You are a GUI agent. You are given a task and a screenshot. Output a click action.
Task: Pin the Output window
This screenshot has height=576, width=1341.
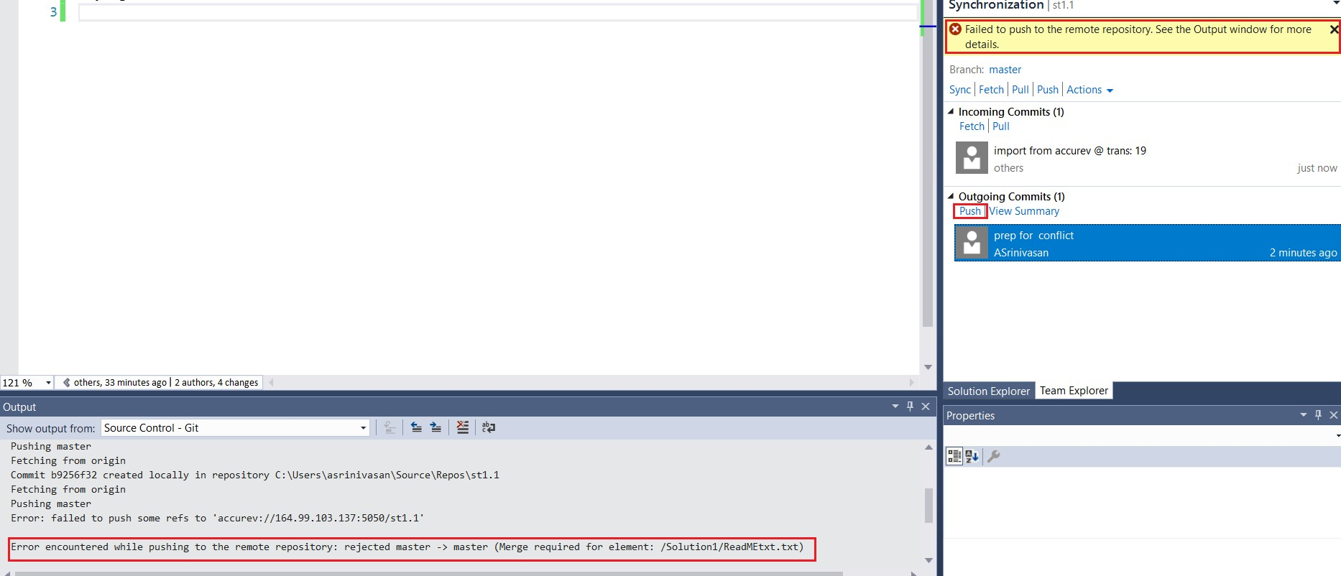[x=910, y=407]
